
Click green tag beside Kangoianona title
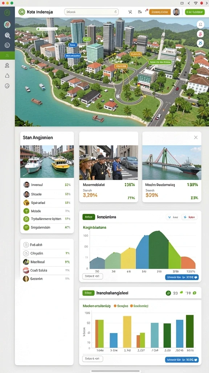tap(89, 217)
